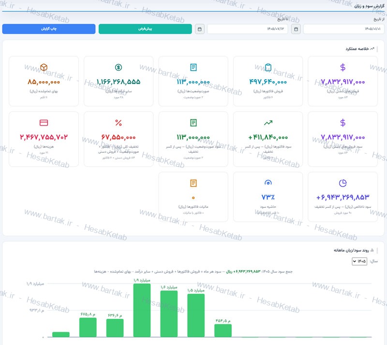
Task: Select the tallest chart bar labeled ۱٫۹ میلیارد
Action: click(142, 310)
